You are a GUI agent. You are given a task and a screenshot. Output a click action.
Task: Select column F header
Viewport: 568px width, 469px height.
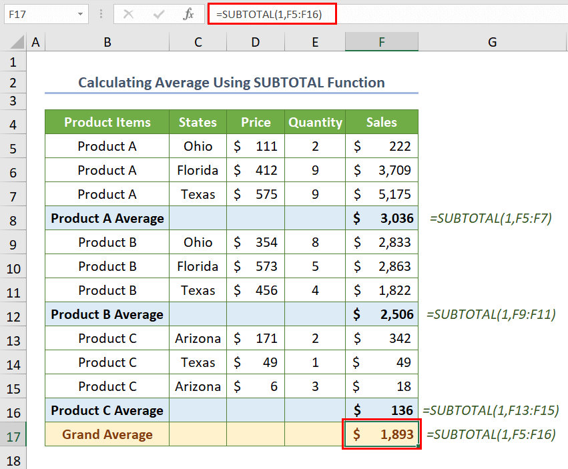click(x=382, y=42)
